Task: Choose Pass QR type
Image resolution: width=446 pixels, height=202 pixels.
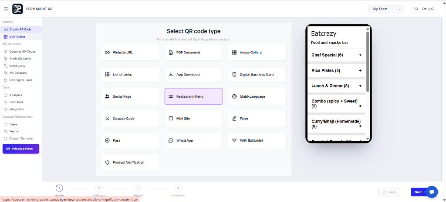Action: tap(130, 140)
